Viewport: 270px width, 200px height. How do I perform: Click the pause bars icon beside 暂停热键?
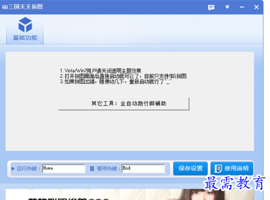[92, 169]
